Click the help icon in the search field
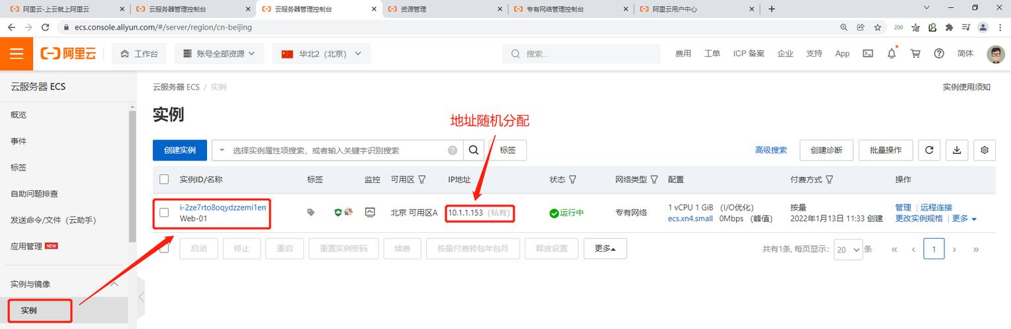 point(452,150)
